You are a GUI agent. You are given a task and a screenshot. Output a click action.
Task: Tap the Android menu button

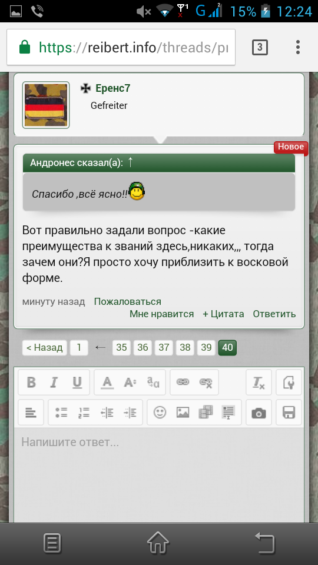point(52,544)
